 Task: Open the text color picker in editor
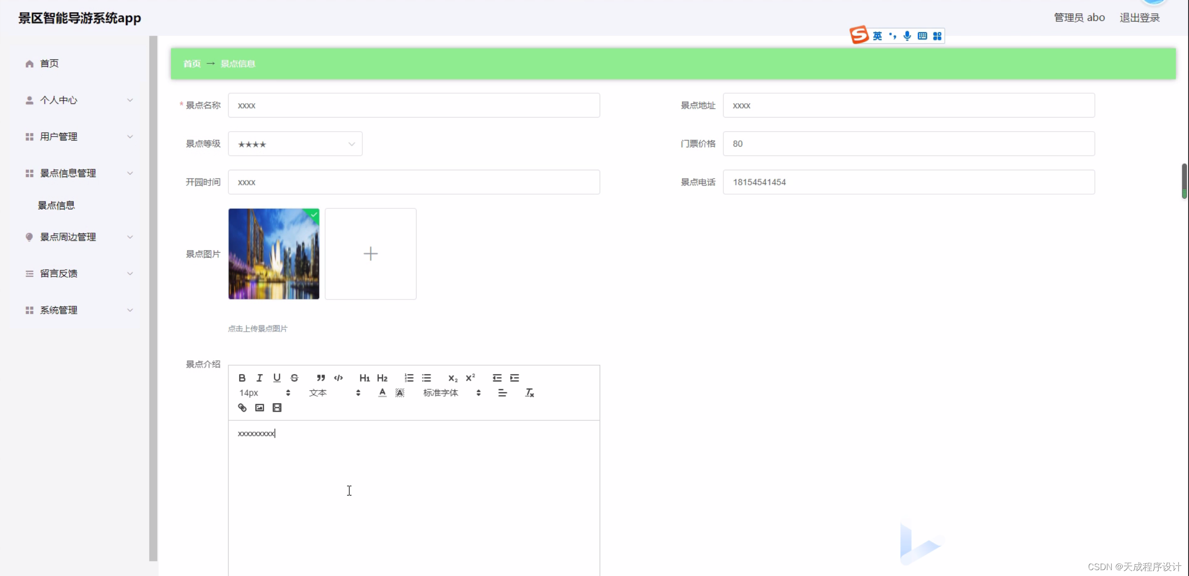point(382,392)
